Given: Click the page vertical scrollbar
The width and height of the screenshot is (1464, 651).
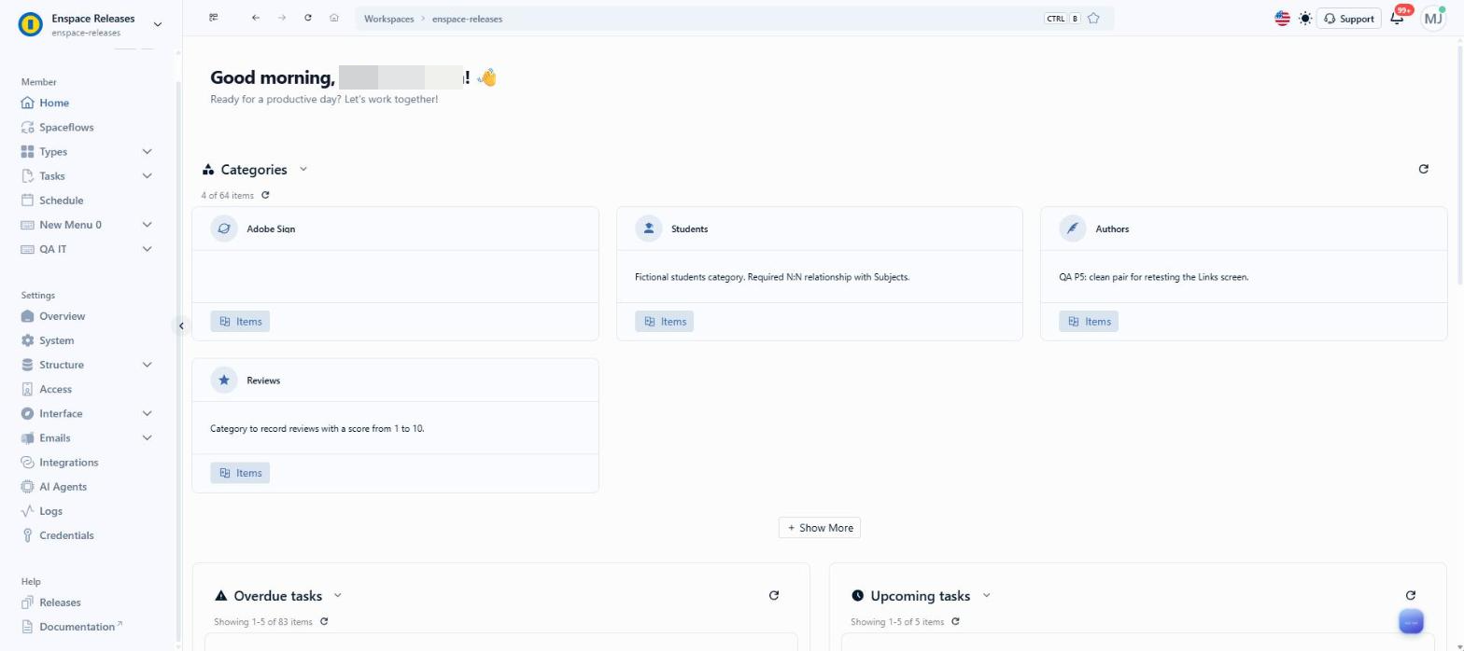Looking at the screenshot, I should click(x=1459, y=163).
